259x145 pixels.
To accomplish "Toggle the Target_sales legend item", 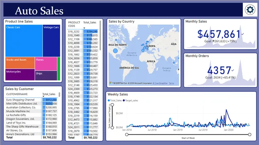I will point(130,100).
